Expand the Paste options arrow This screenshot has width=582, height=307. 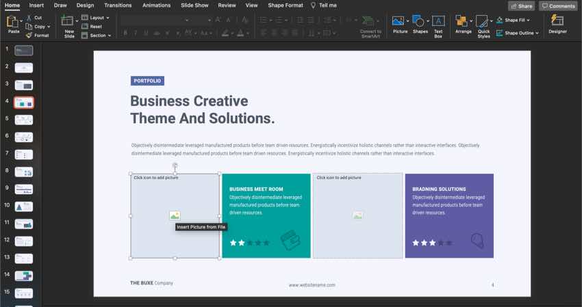coord(21,21)
